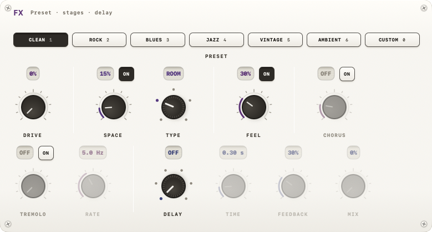
Task: Choose the BLUES 3 preset
Action: [157, 40]
